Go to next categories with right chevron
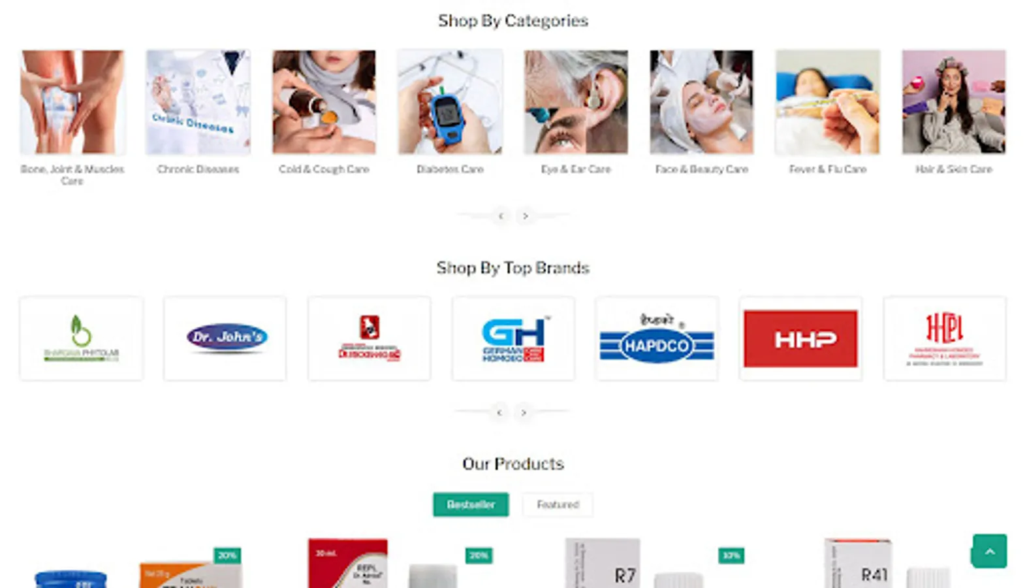The height and width of the screenshot is (588, 1027). click(525, 216)
